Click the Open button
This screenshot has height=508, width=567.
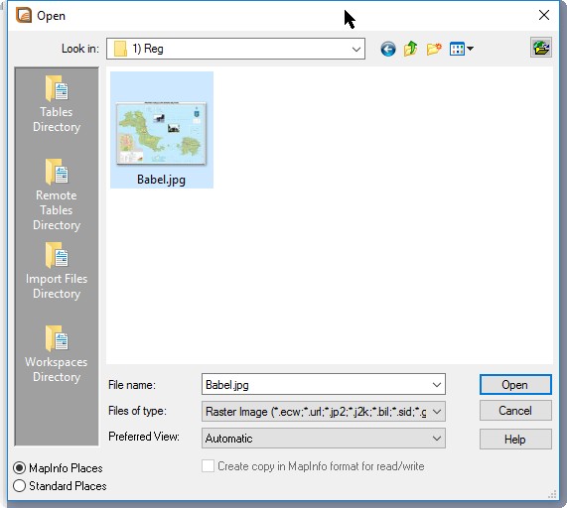[515, 384]
